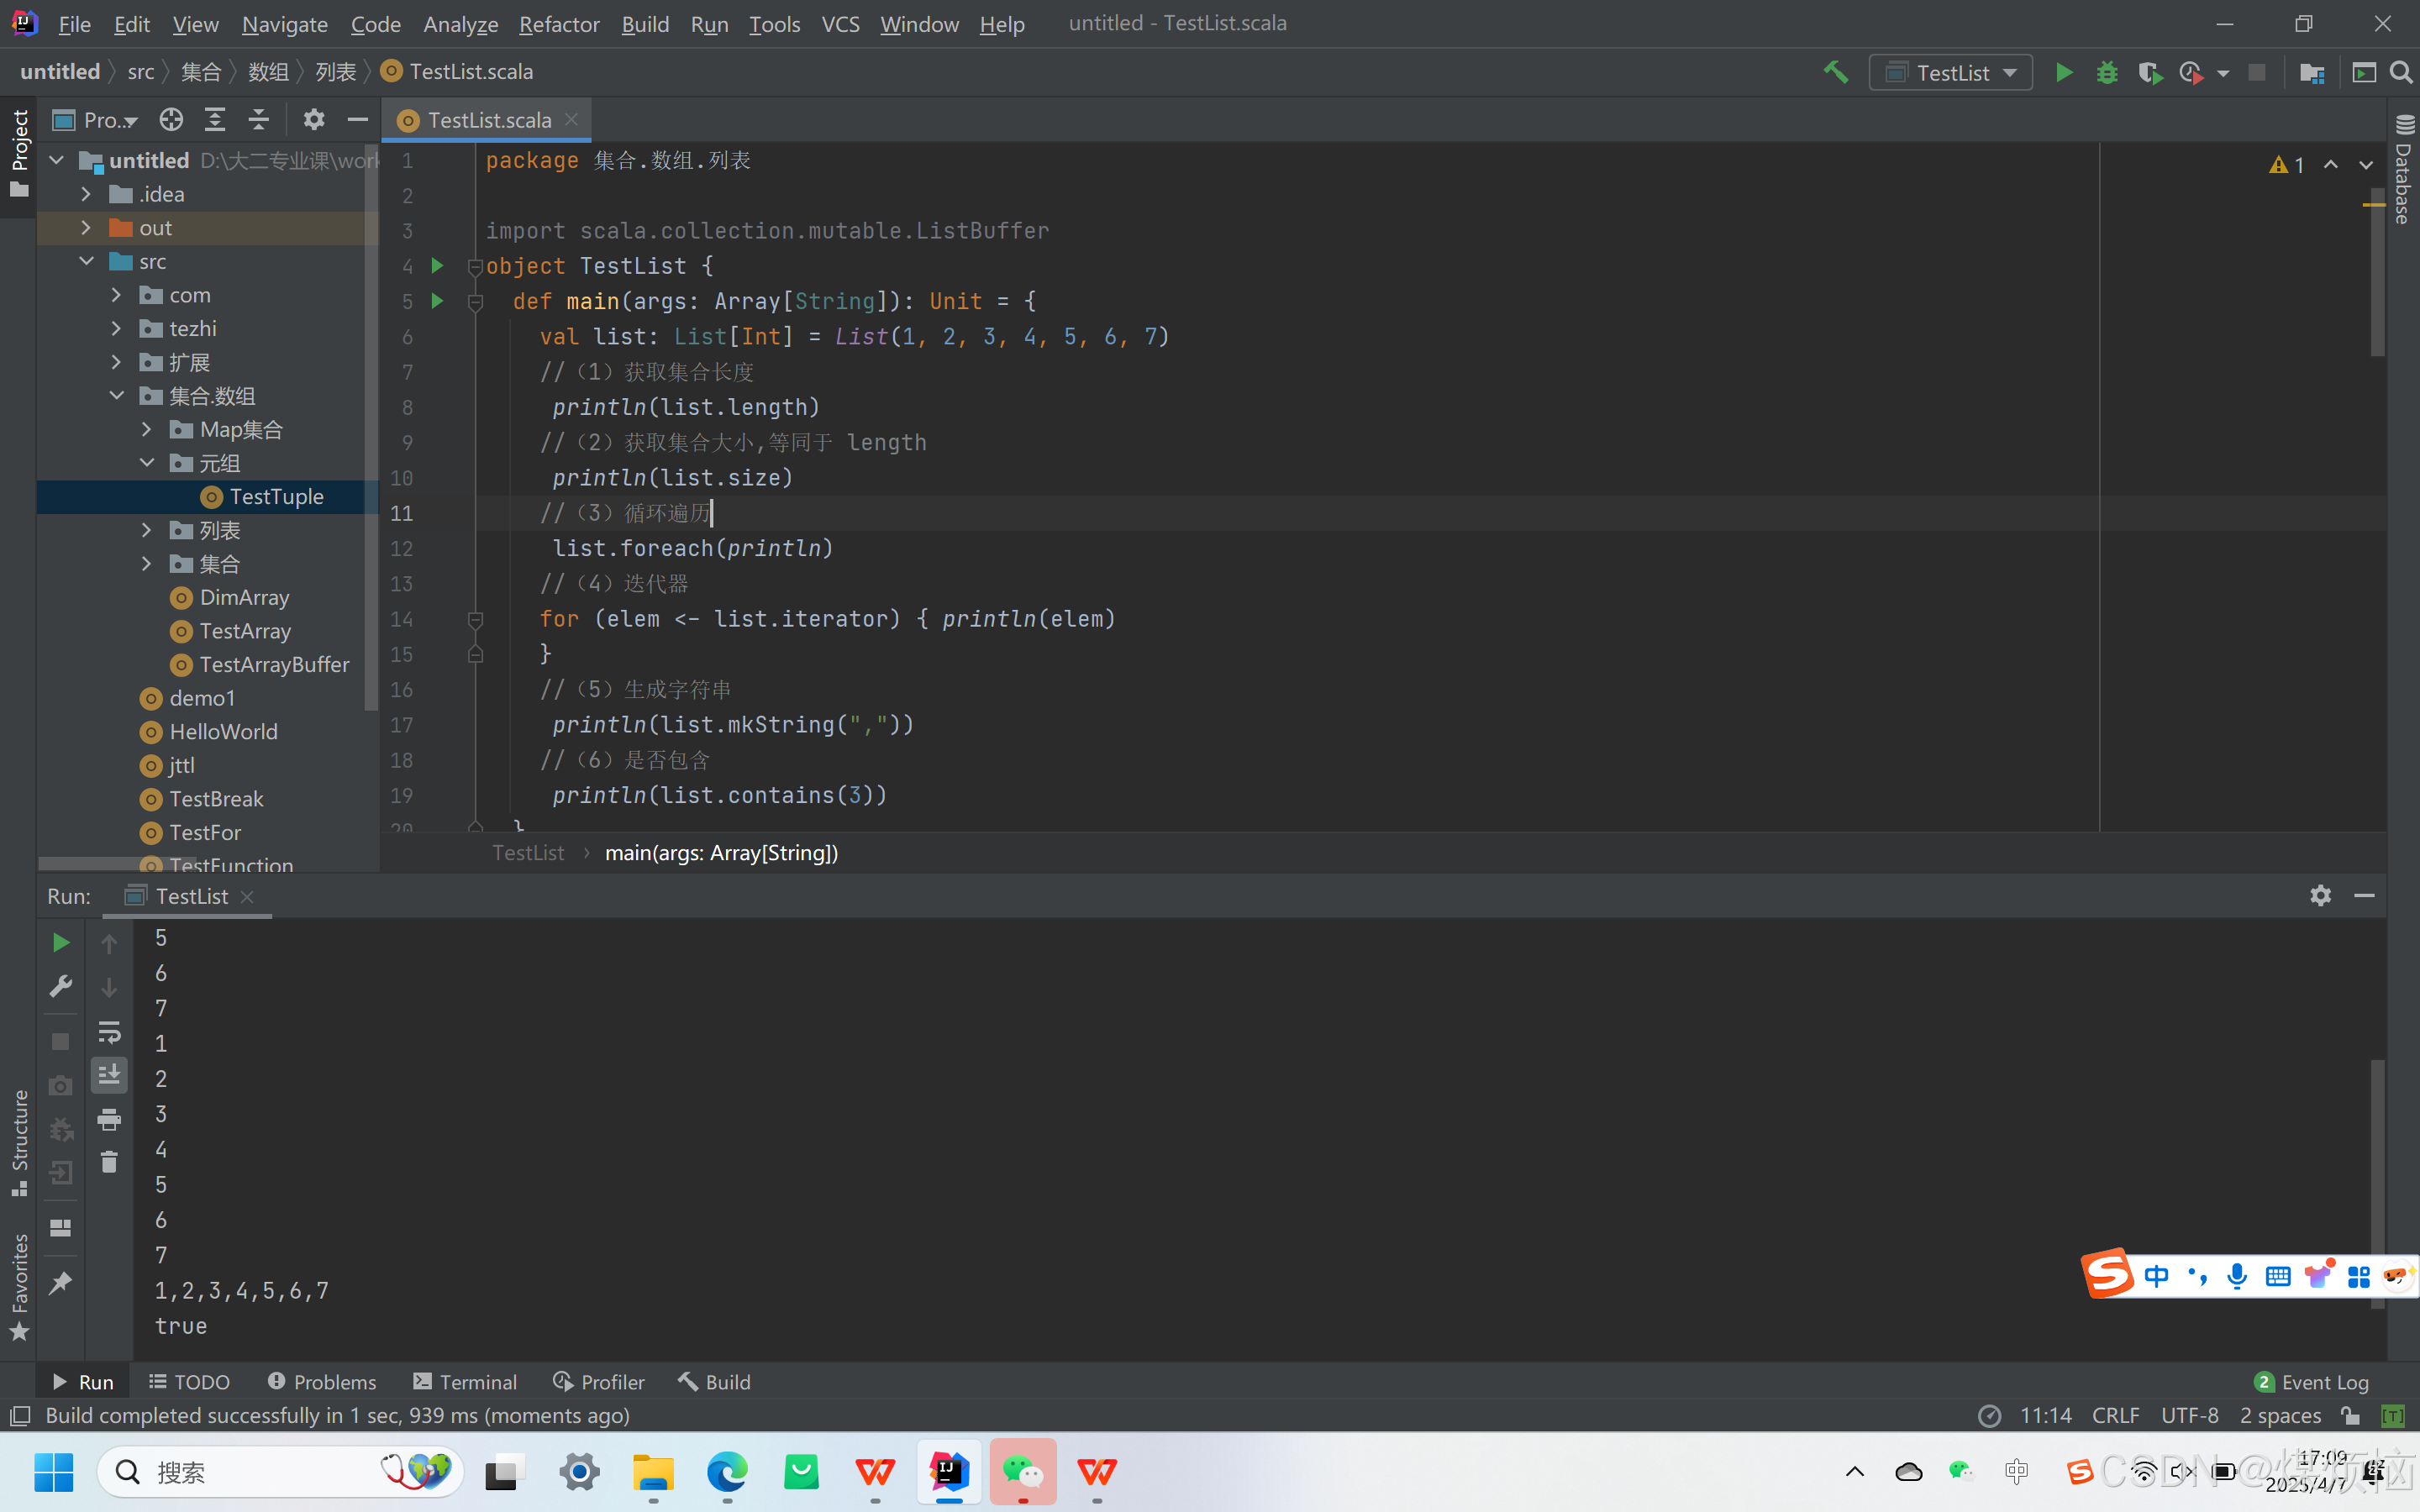Click UTF-8 encoding in status bar

click(2189, 1415)
